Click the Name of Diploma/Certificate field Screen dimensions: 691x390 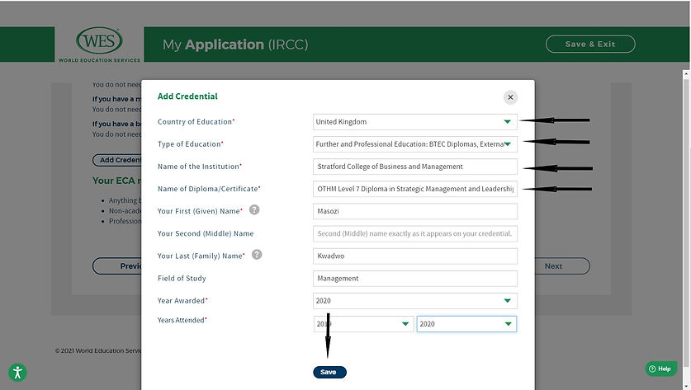pos(414,189)
